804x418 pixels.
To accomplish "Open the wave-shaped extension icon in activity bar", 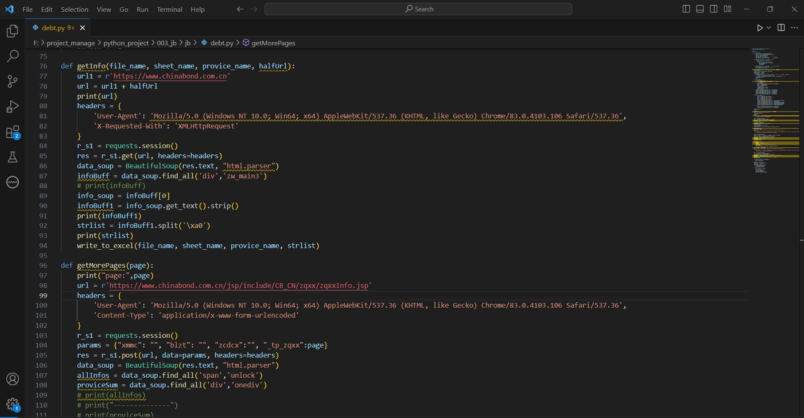I will (13, 182).
